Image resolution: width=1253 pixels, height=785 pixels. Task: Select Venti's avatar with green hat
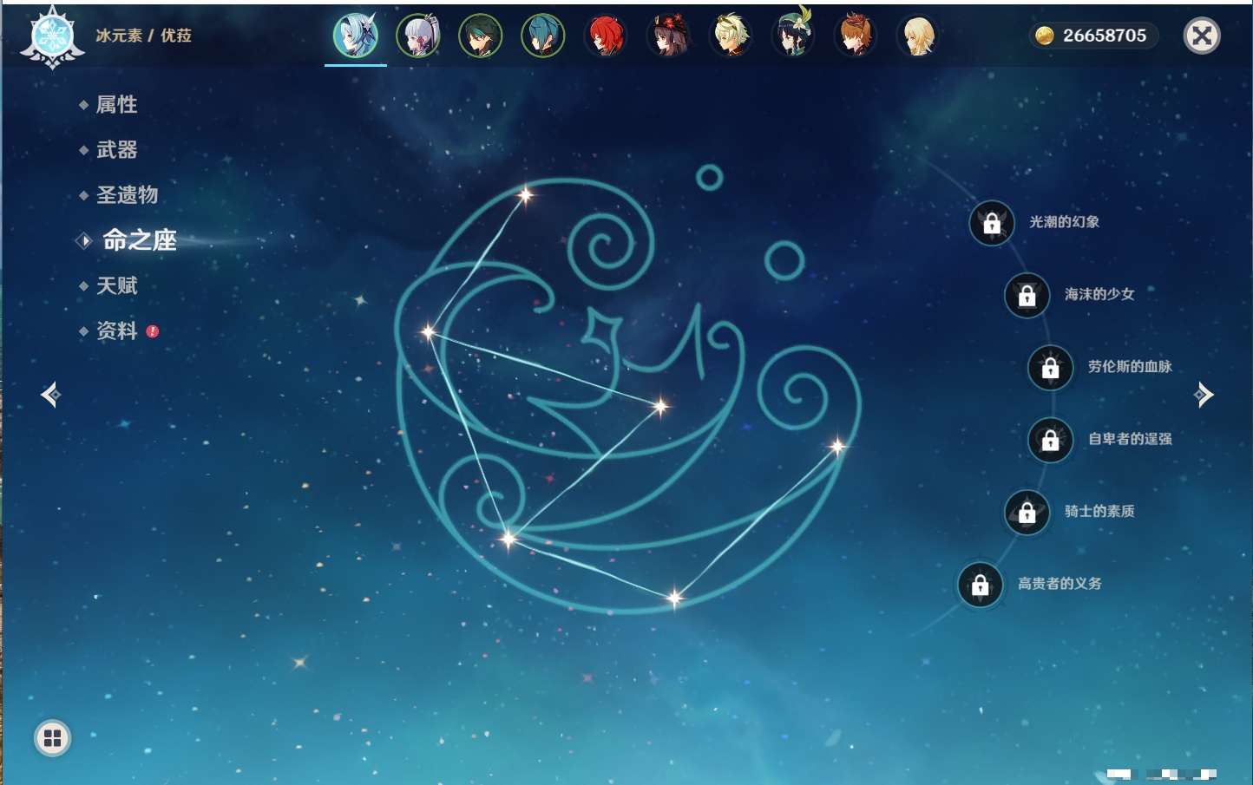tap(793, 36)
